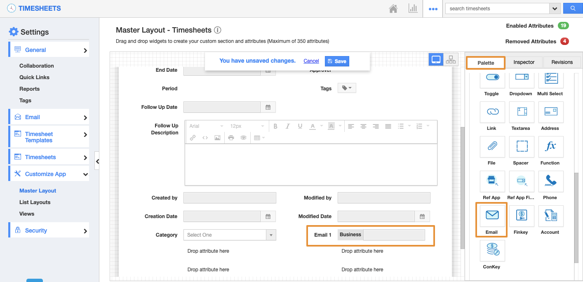Expand the Tags dropdown button

346,88
